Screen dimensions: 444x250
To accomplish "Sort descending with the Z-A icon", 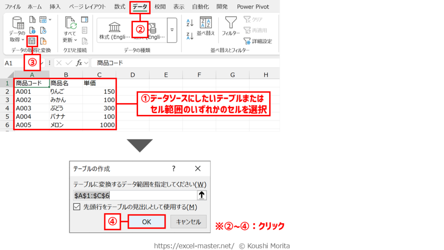I will 190,36.
